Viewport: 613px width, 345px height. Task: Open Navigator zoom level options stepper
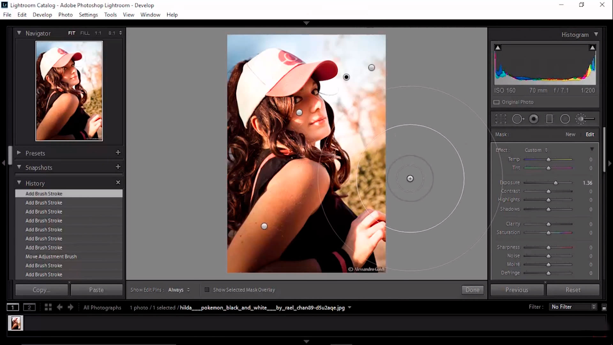pos(120,33)
